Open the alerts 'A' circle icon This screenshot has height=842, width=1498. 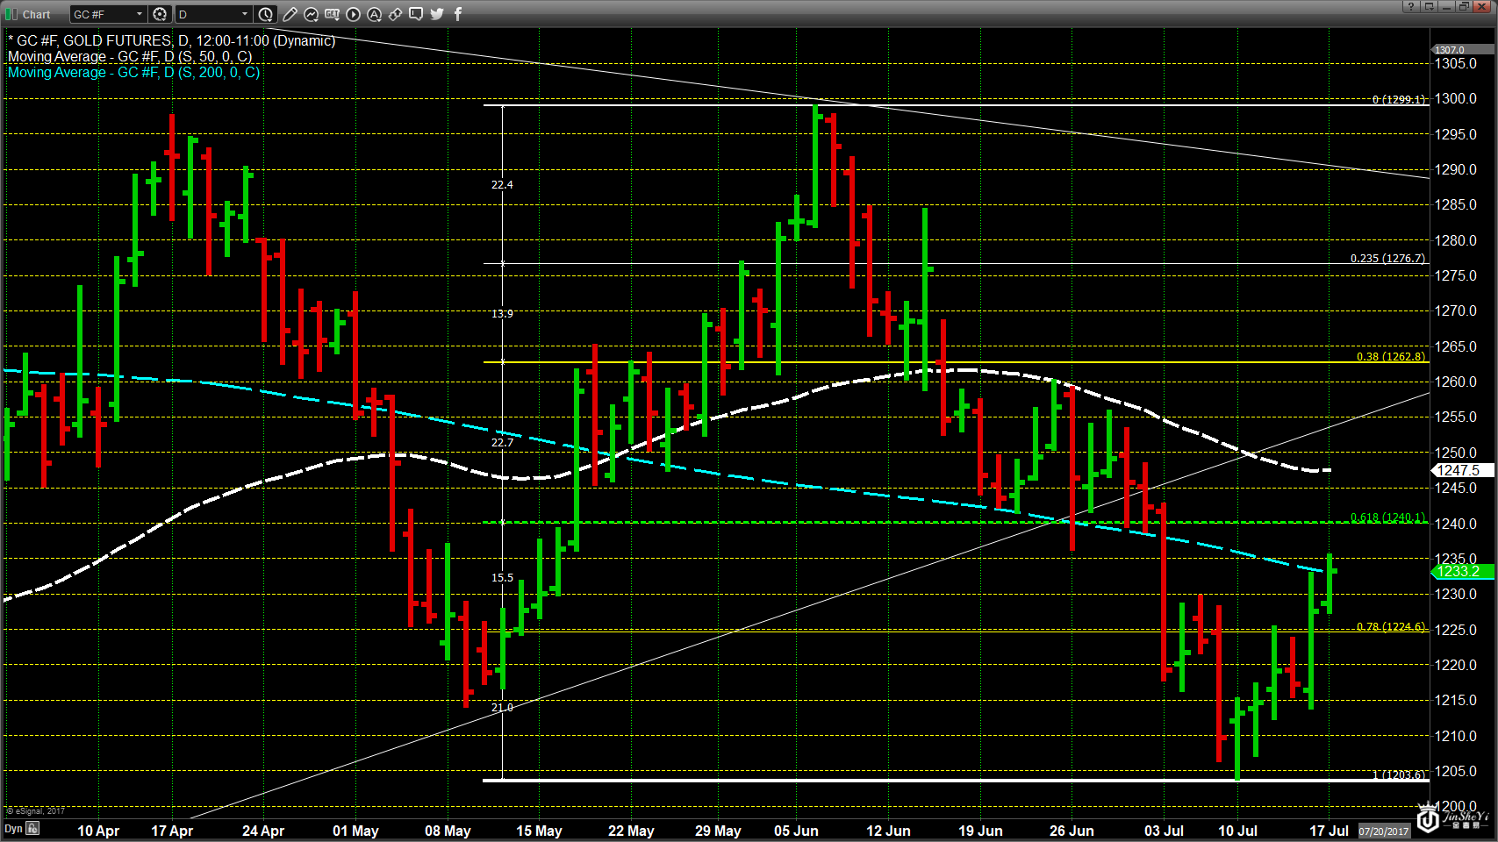click(374, 14)
